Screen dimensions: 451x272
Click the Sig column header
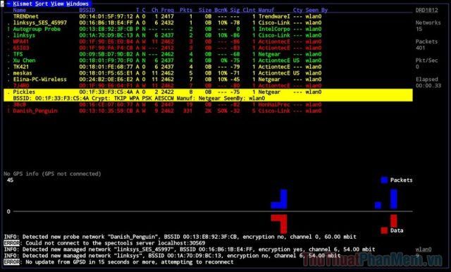coord(235,10)
